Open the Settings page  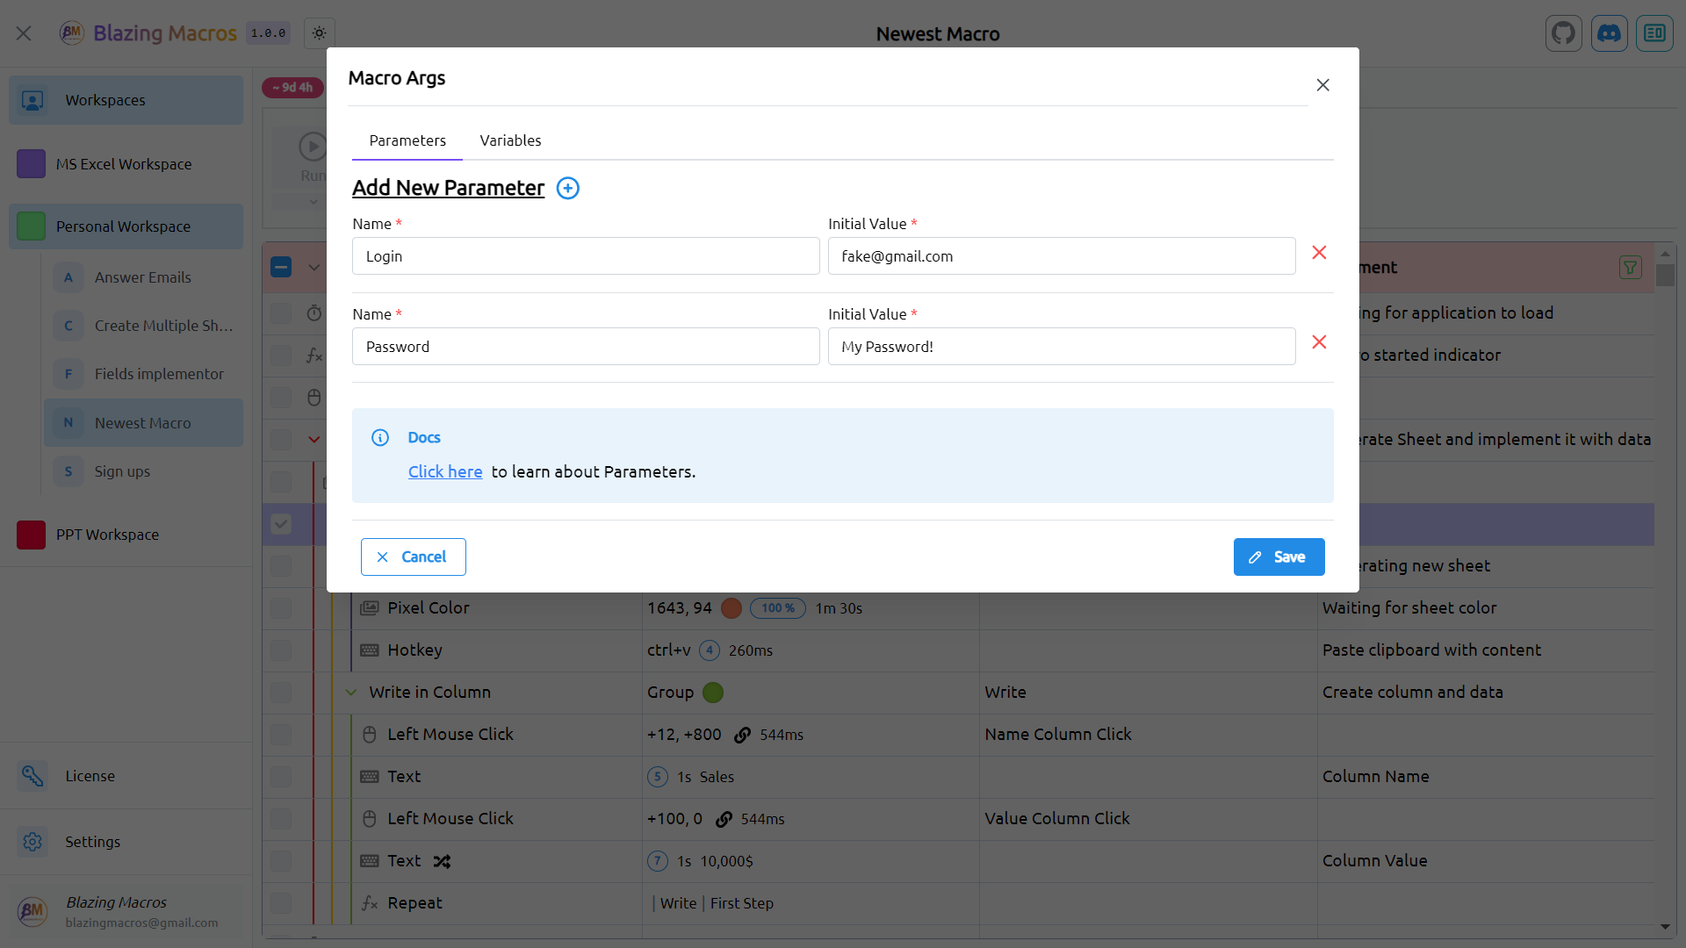tap(126, 842)
